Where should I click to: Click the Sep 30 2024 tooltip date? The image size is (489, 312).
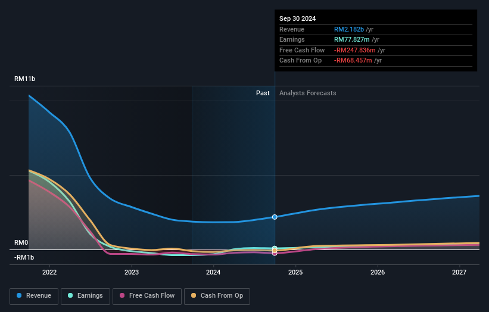pos(298,18)
